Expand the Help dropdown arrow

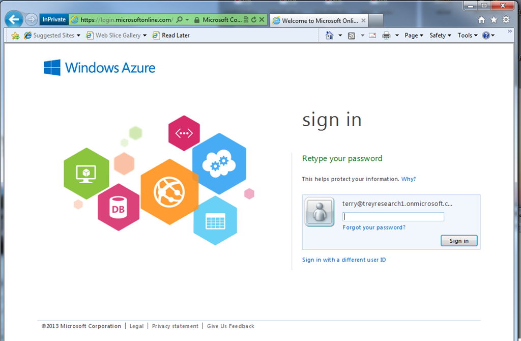[493, 36]
